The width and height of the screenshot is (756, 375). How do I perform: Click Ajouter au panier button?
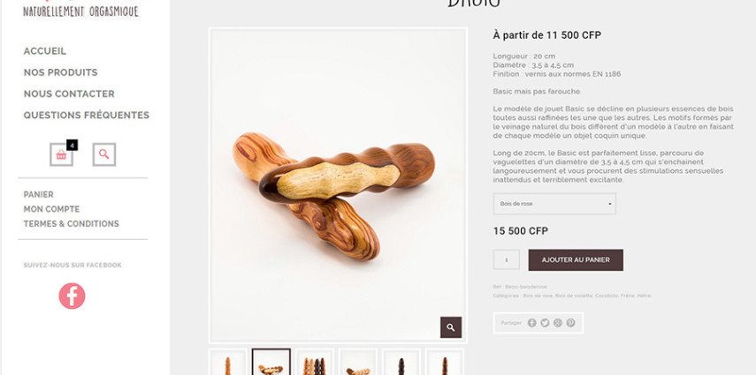pos(576,260)
